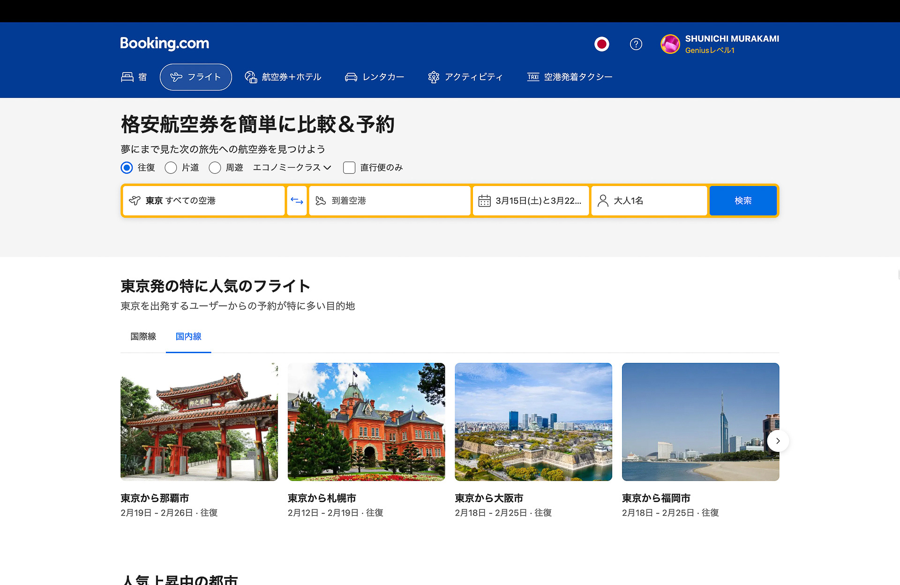
Task: Enable the 直行便のみ checkbox
Action: pyautogui.click(x=349, y=168)
